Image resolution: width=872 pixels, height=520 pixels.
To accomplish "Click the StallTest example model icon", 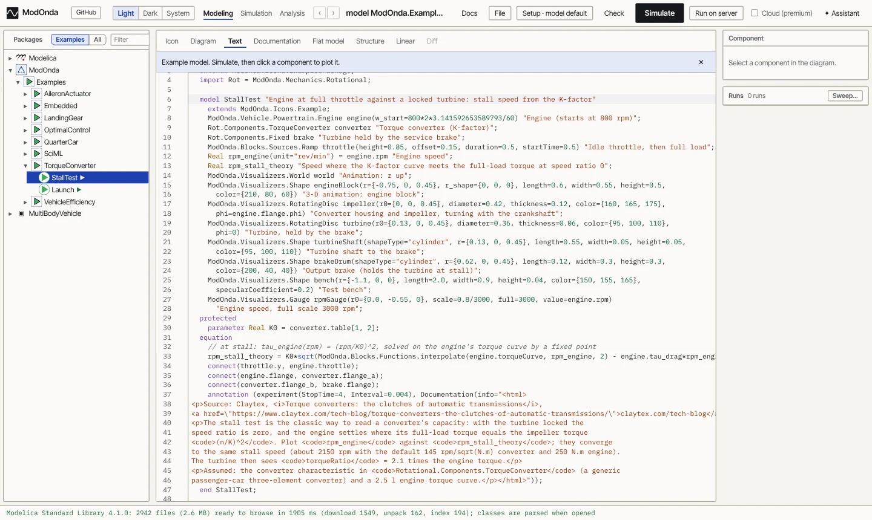I will [x=44, y=178].
